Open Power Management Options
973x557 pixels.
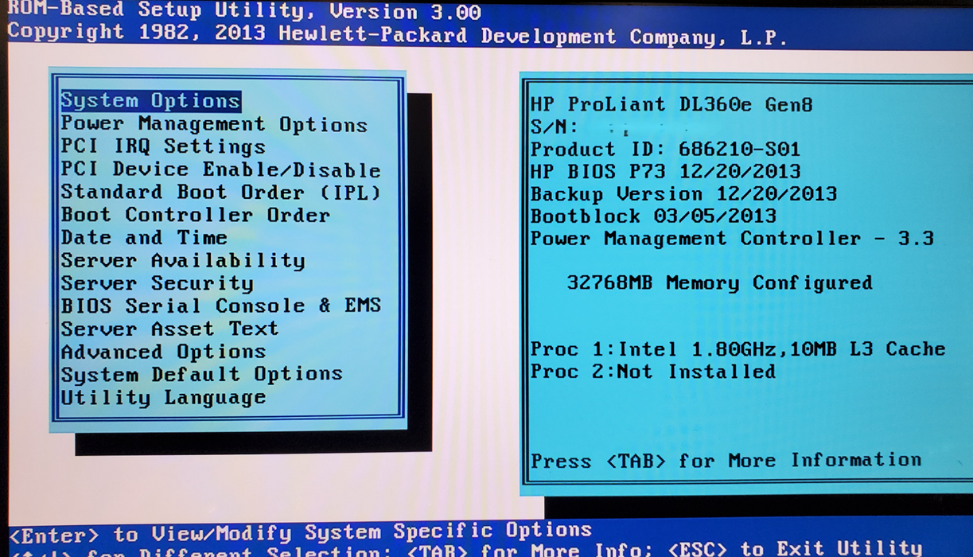coord(214,124)
